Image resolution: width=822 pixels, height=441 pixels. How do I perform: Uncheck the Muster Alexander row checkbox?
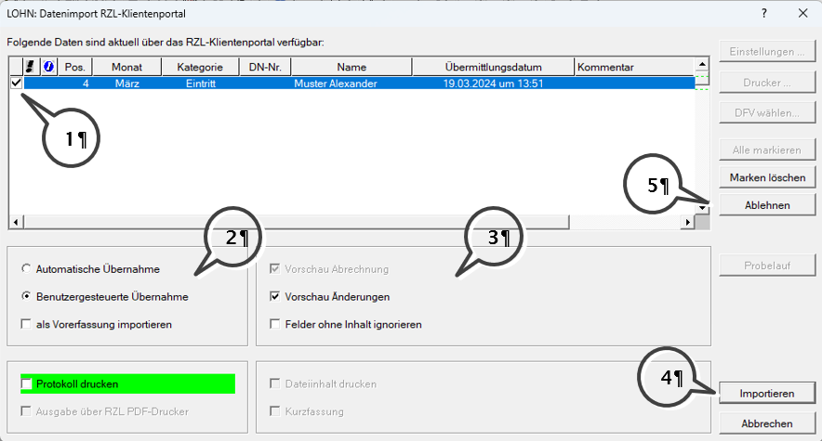[x=16, y=84]
